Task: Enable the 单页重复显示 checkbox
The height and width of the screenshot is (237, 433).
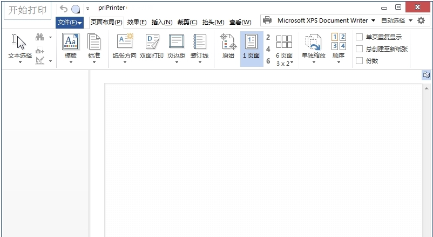Action: point(359,37)
